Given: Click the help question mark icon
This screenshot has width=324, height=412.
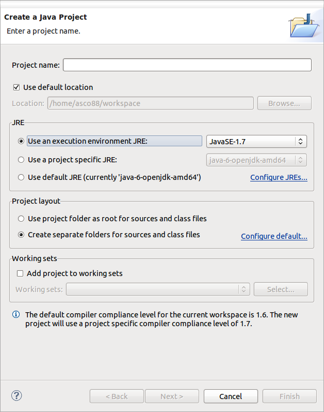Looking at the screenshot, I should (17, 396).
